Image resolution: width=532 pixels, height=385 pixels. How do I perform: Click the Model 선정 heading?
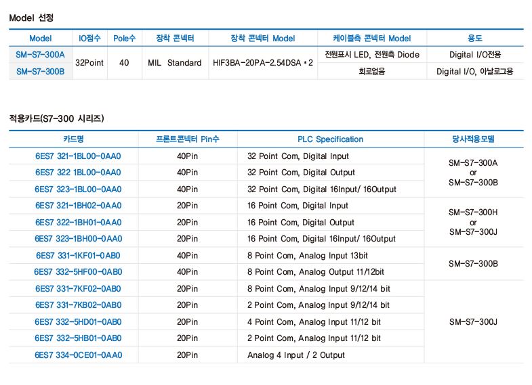(x=31, y=18)
